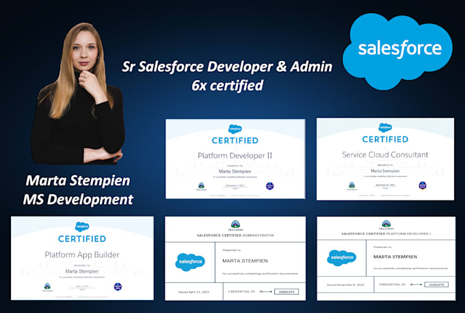The image size is (465, 313).
Task: Click Trailhead icon on Platform Developer II certificate
Action: coord(201,186)
